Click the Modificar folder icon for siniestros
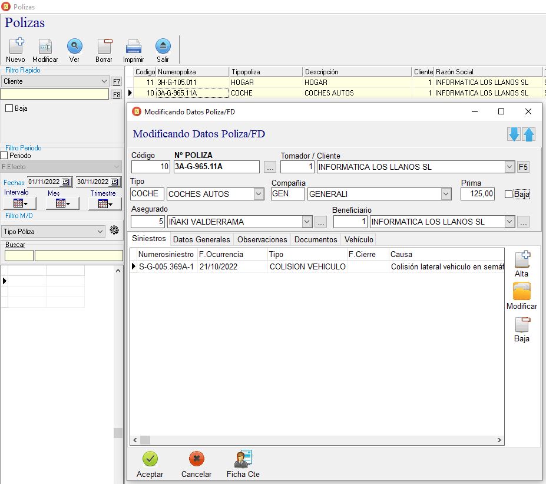 [522, 291]
